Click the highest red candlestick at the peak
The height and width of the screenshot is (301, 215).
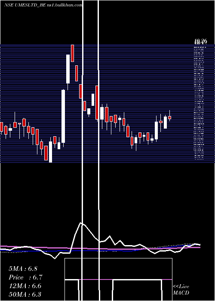point(72,53)
